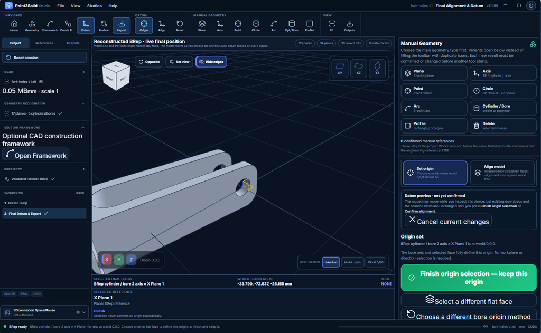Switch to the References tab
The height and width of the screenshot is (333, 541).
(44, 43)
